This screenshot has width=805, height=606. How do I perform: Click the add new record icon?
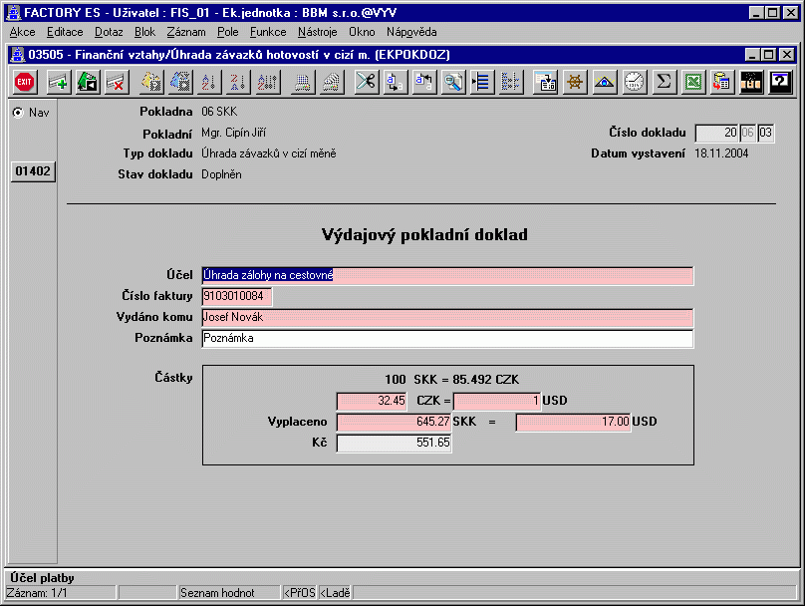(58, 82)
